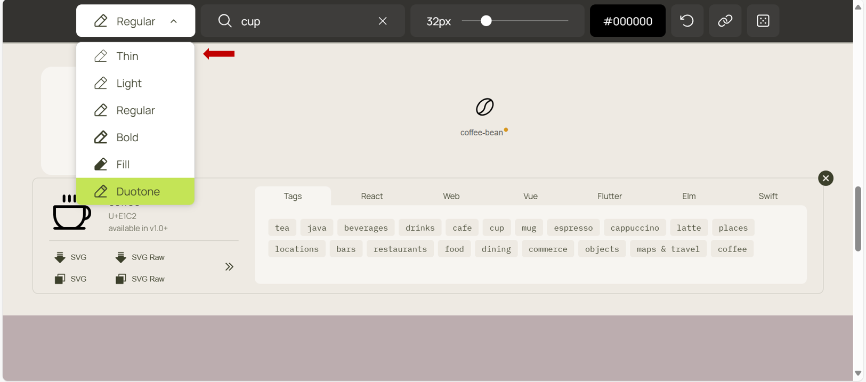Click the espresso tag
This screenshot has width=866, height=382.
[573, 227]
